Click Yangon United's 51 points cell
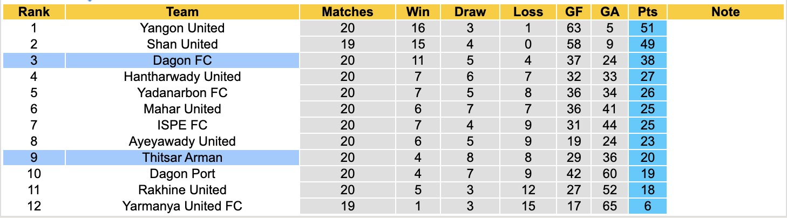 click(x=647, y=28)
